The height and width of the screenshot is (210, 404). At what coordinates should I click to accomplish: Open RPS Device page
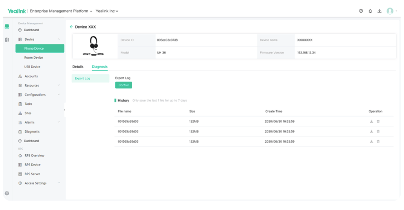(32, 165)
